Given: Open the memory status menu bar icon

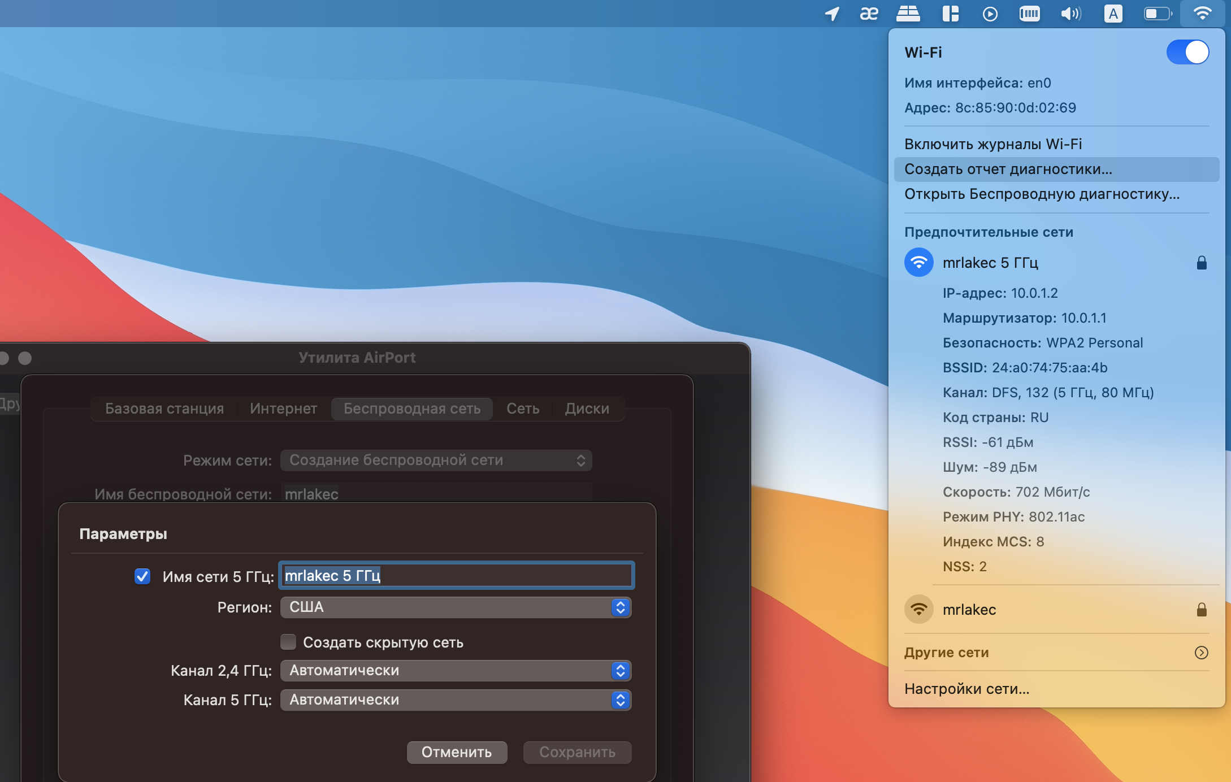Looking at the screenshot, I should (1029, 14).
